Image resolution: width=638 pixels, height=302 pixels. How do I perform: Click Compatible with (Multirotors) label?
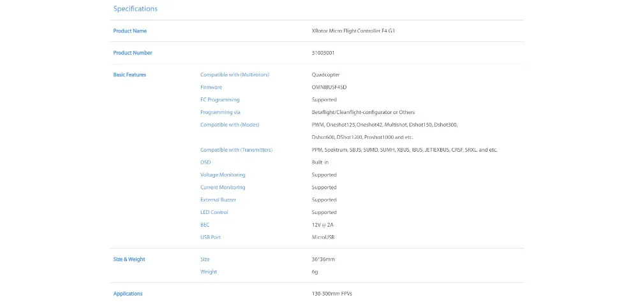pyautogui.click(x=235, y=75)
